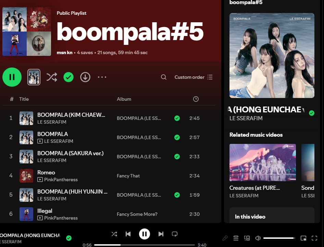324x247 pixels.
Task: Open the BOOMPALA (LE SS... album link in row 1
Action: pos(139,118)
